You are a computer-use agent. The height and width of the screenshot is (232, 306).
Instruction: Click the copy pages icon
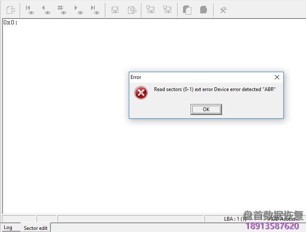[187, 10]
